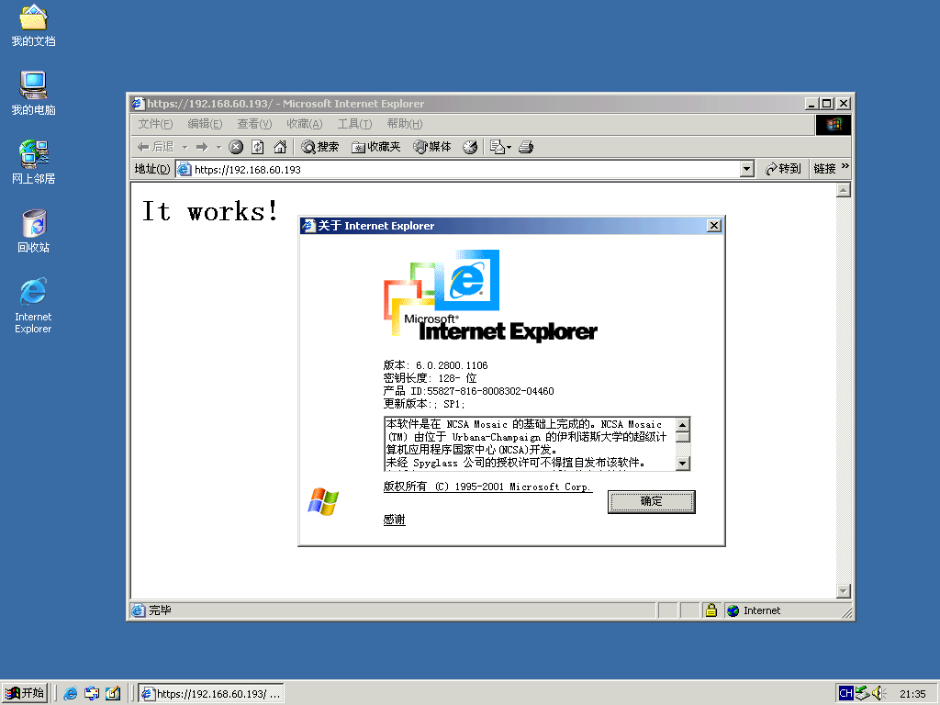This screenshot has width=940, height=705.
Task: Expand the Forward button history dropdown
Action: pyautogui.click(x=218, y=147)
